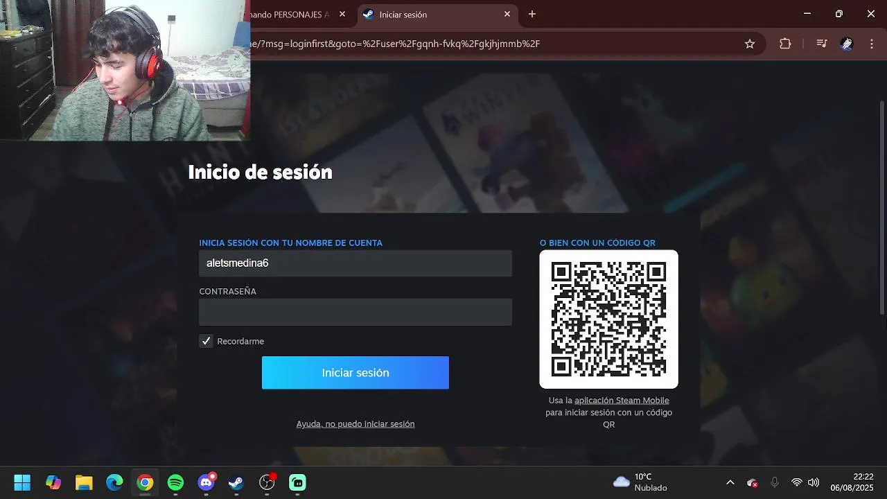This screenshot has width=887, height=499.
Task: Open OBS Studio from the taskbar
Action: [267, 482]
